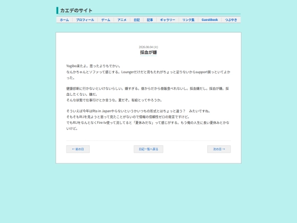Click the paragraph starting with Yogibo来たよ
This screenshot has width=297, height=223.
point(148,72)
